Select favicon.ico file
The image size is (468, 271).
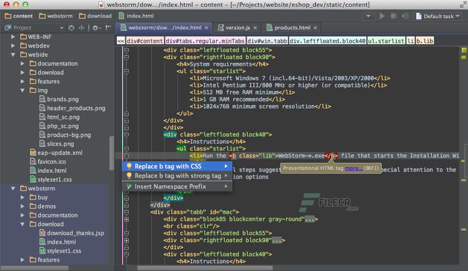click(48, 162)
